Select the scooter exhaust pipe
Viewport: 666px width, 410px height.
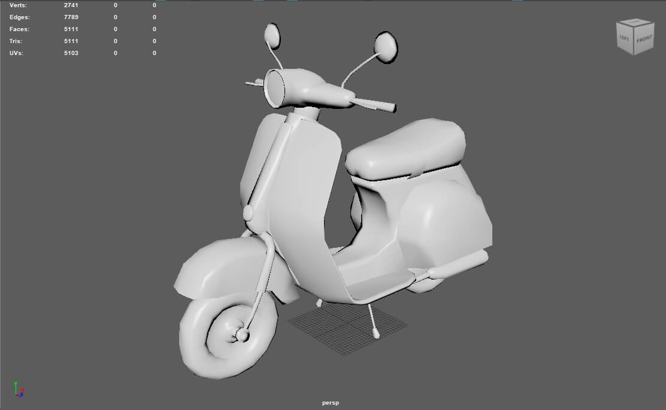(x=459, y=265)
